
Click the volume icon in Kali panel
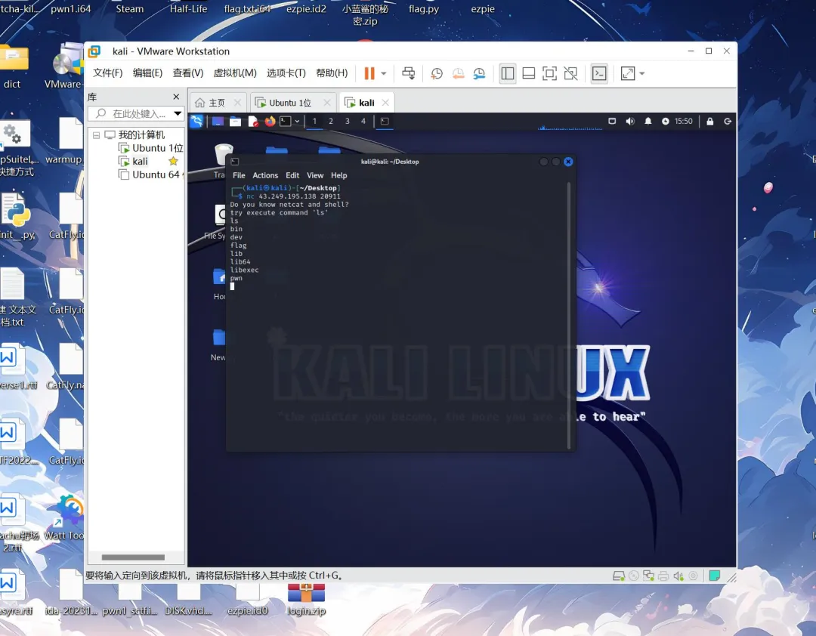point(629,122)
